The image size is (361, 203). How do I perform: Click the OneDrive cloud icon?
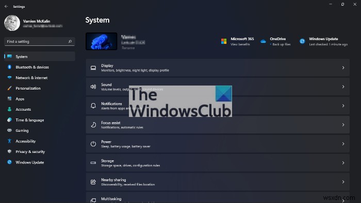[263, 41]
